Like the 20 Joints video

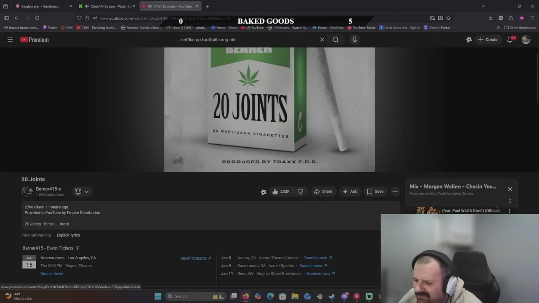coord(281,191)
